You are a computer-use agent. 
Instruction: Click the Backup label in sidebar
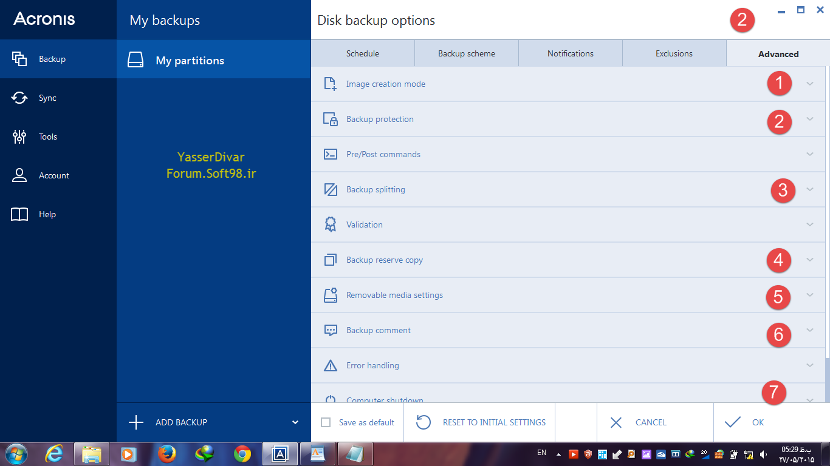click(52, 59)
